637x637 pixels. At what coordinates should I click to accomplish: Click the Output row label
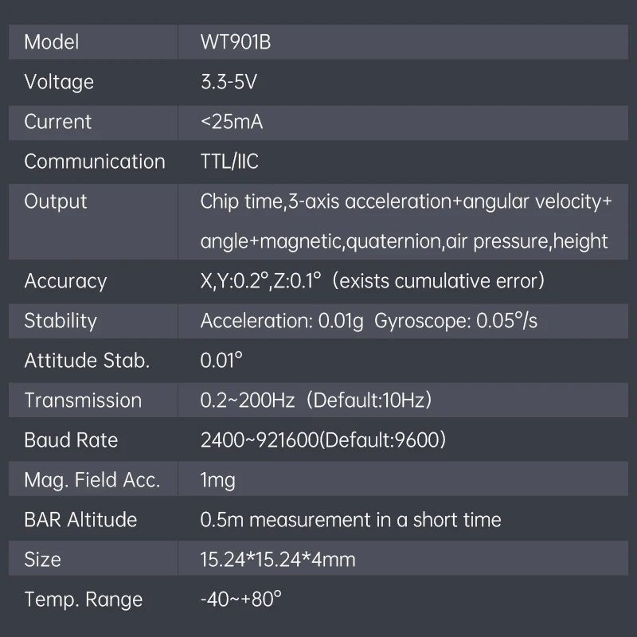coord(56,201)
